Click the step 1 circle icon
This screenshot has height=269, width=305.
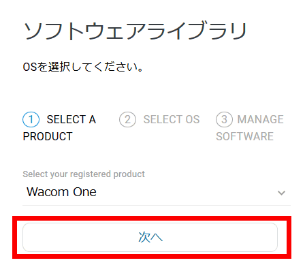(31, 119)
